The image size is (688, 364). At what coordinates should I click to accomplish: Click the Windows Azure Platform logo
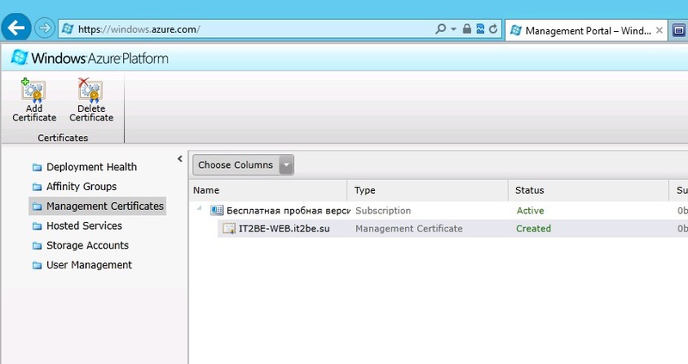pyautogui.click(x=89, y=58)
